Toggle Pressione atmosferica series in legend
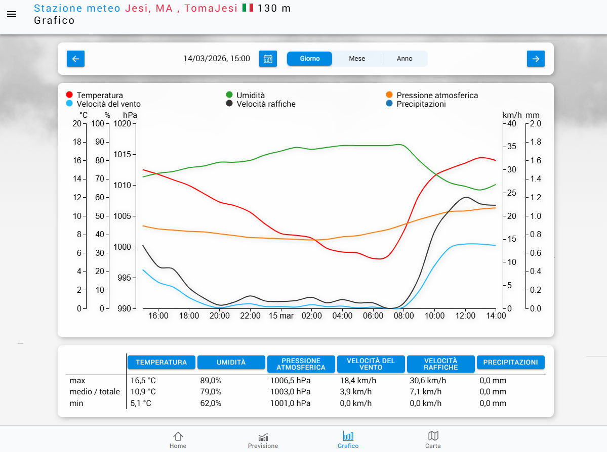The height and width of the screenshot is (452, 607). tap(436, 95)
